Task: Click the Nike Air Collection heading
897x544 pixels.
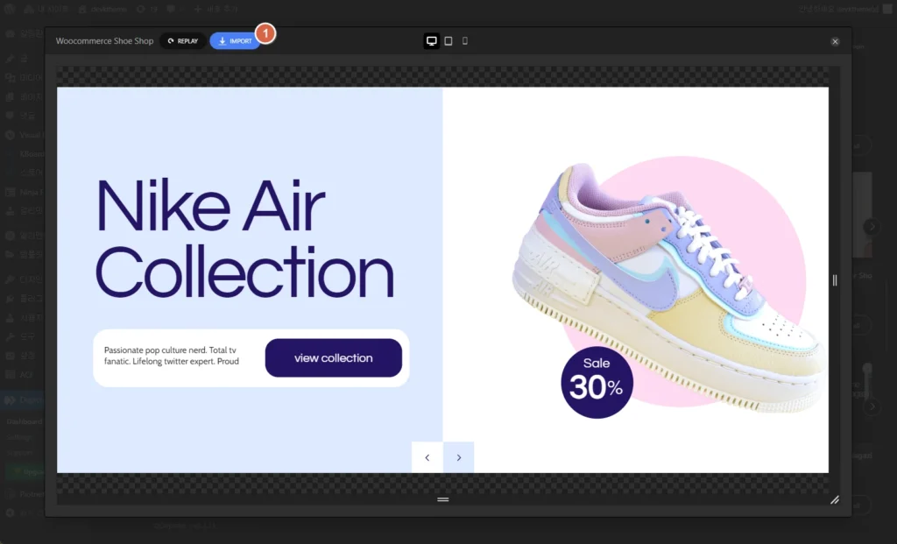Action: click(x=245, y=238)
